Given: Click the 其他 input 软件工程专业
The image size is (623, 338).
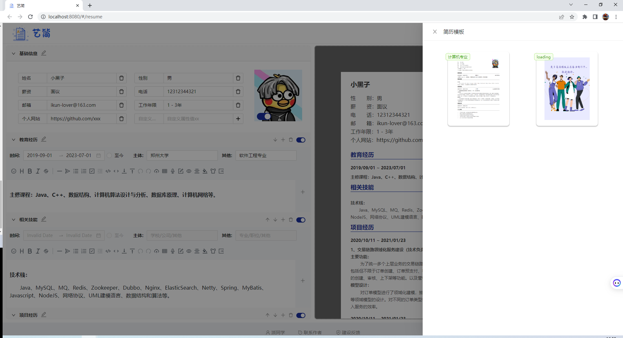Looking at the screenshot, I should (x=266, y=155).
